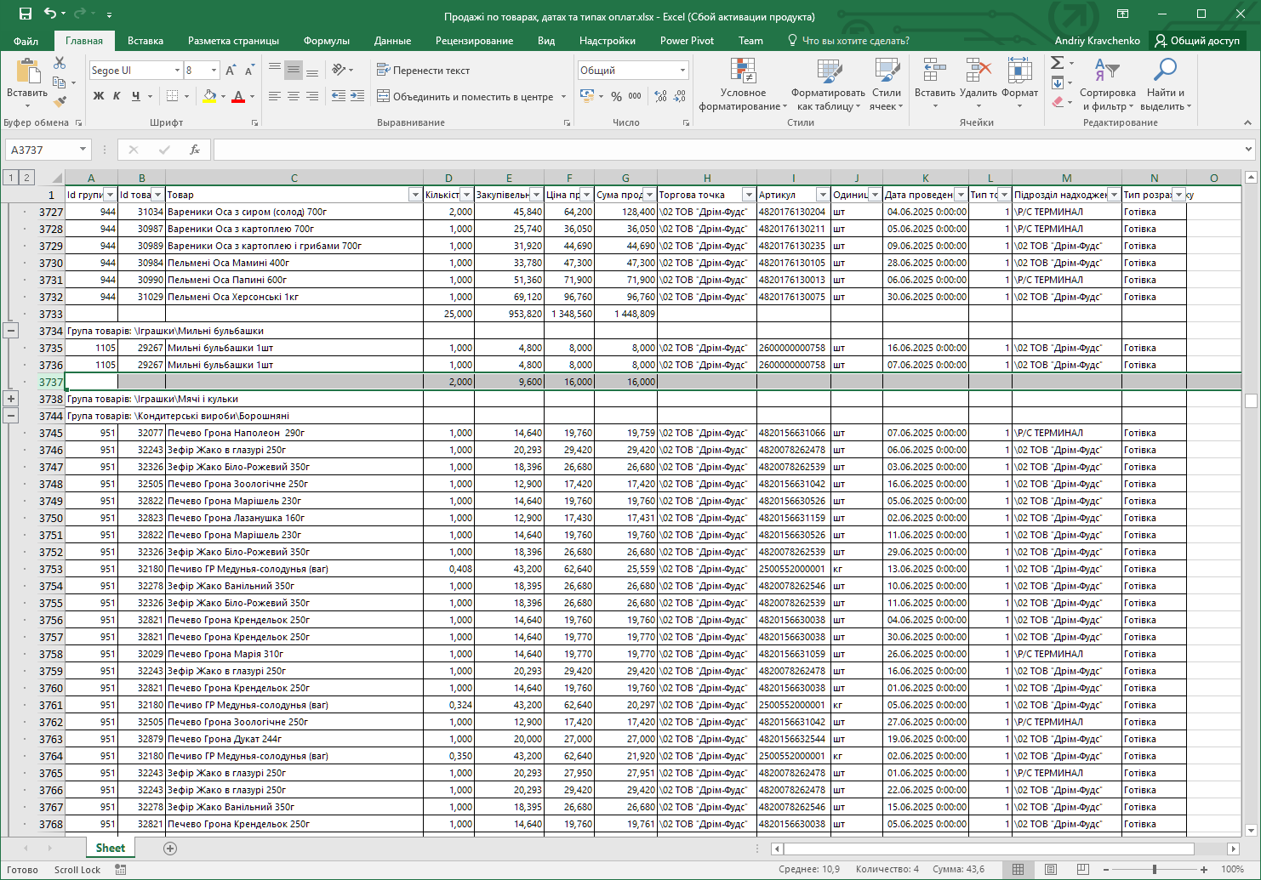Open the Name Box dropdown arrow
The image size is (1261, 880).
click(83, 150)
